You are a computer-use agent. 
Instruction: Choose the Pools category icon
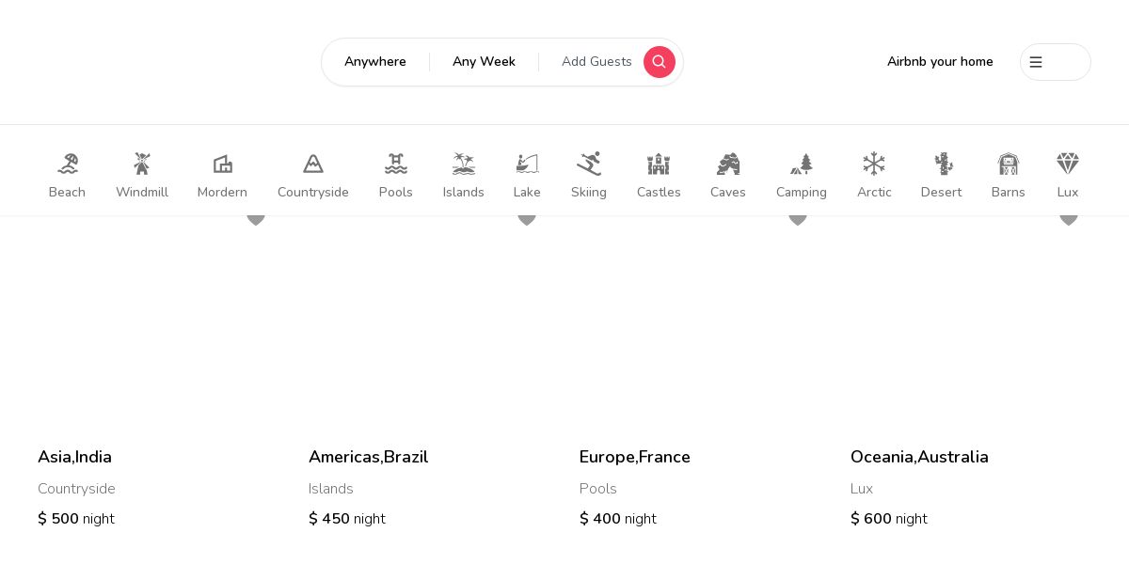[x=396, y=164]
